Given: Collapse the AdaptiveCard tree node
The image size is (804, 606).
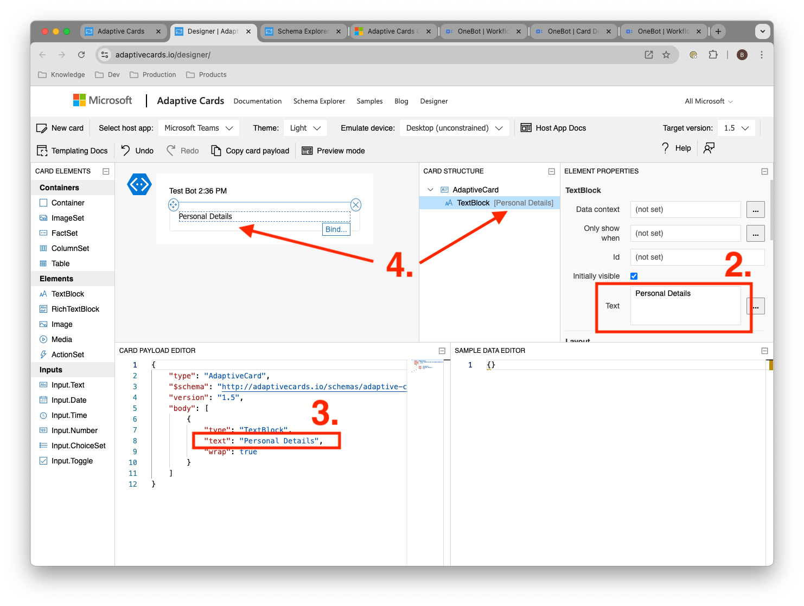Looking at the screenshot, I should coord(431,190).
